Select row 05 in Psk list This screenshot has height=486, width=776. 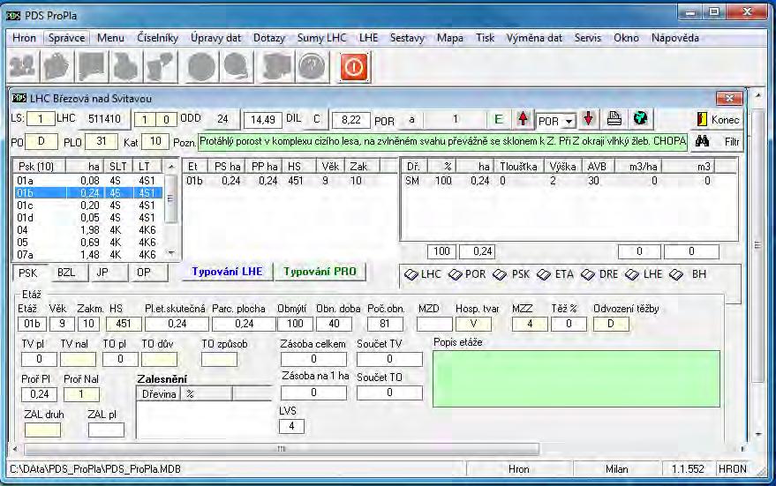pyautogui.click(x=89, y=243)
